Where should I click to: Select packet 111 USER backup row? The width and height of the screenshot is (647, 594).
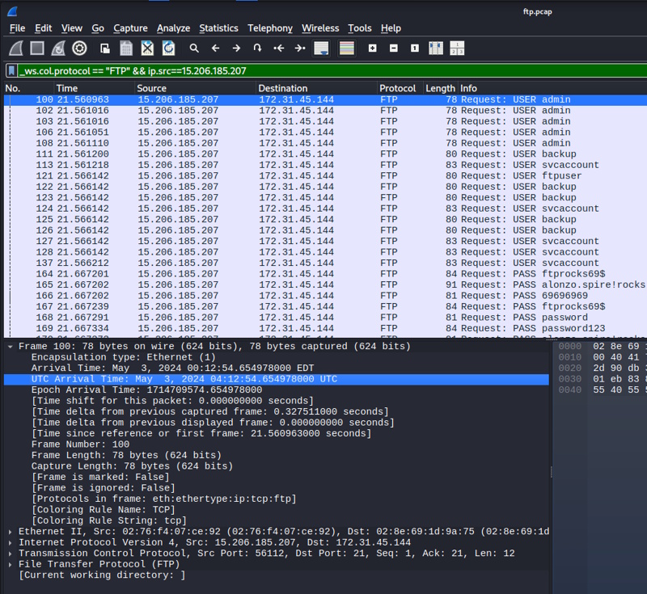(325, 154)
